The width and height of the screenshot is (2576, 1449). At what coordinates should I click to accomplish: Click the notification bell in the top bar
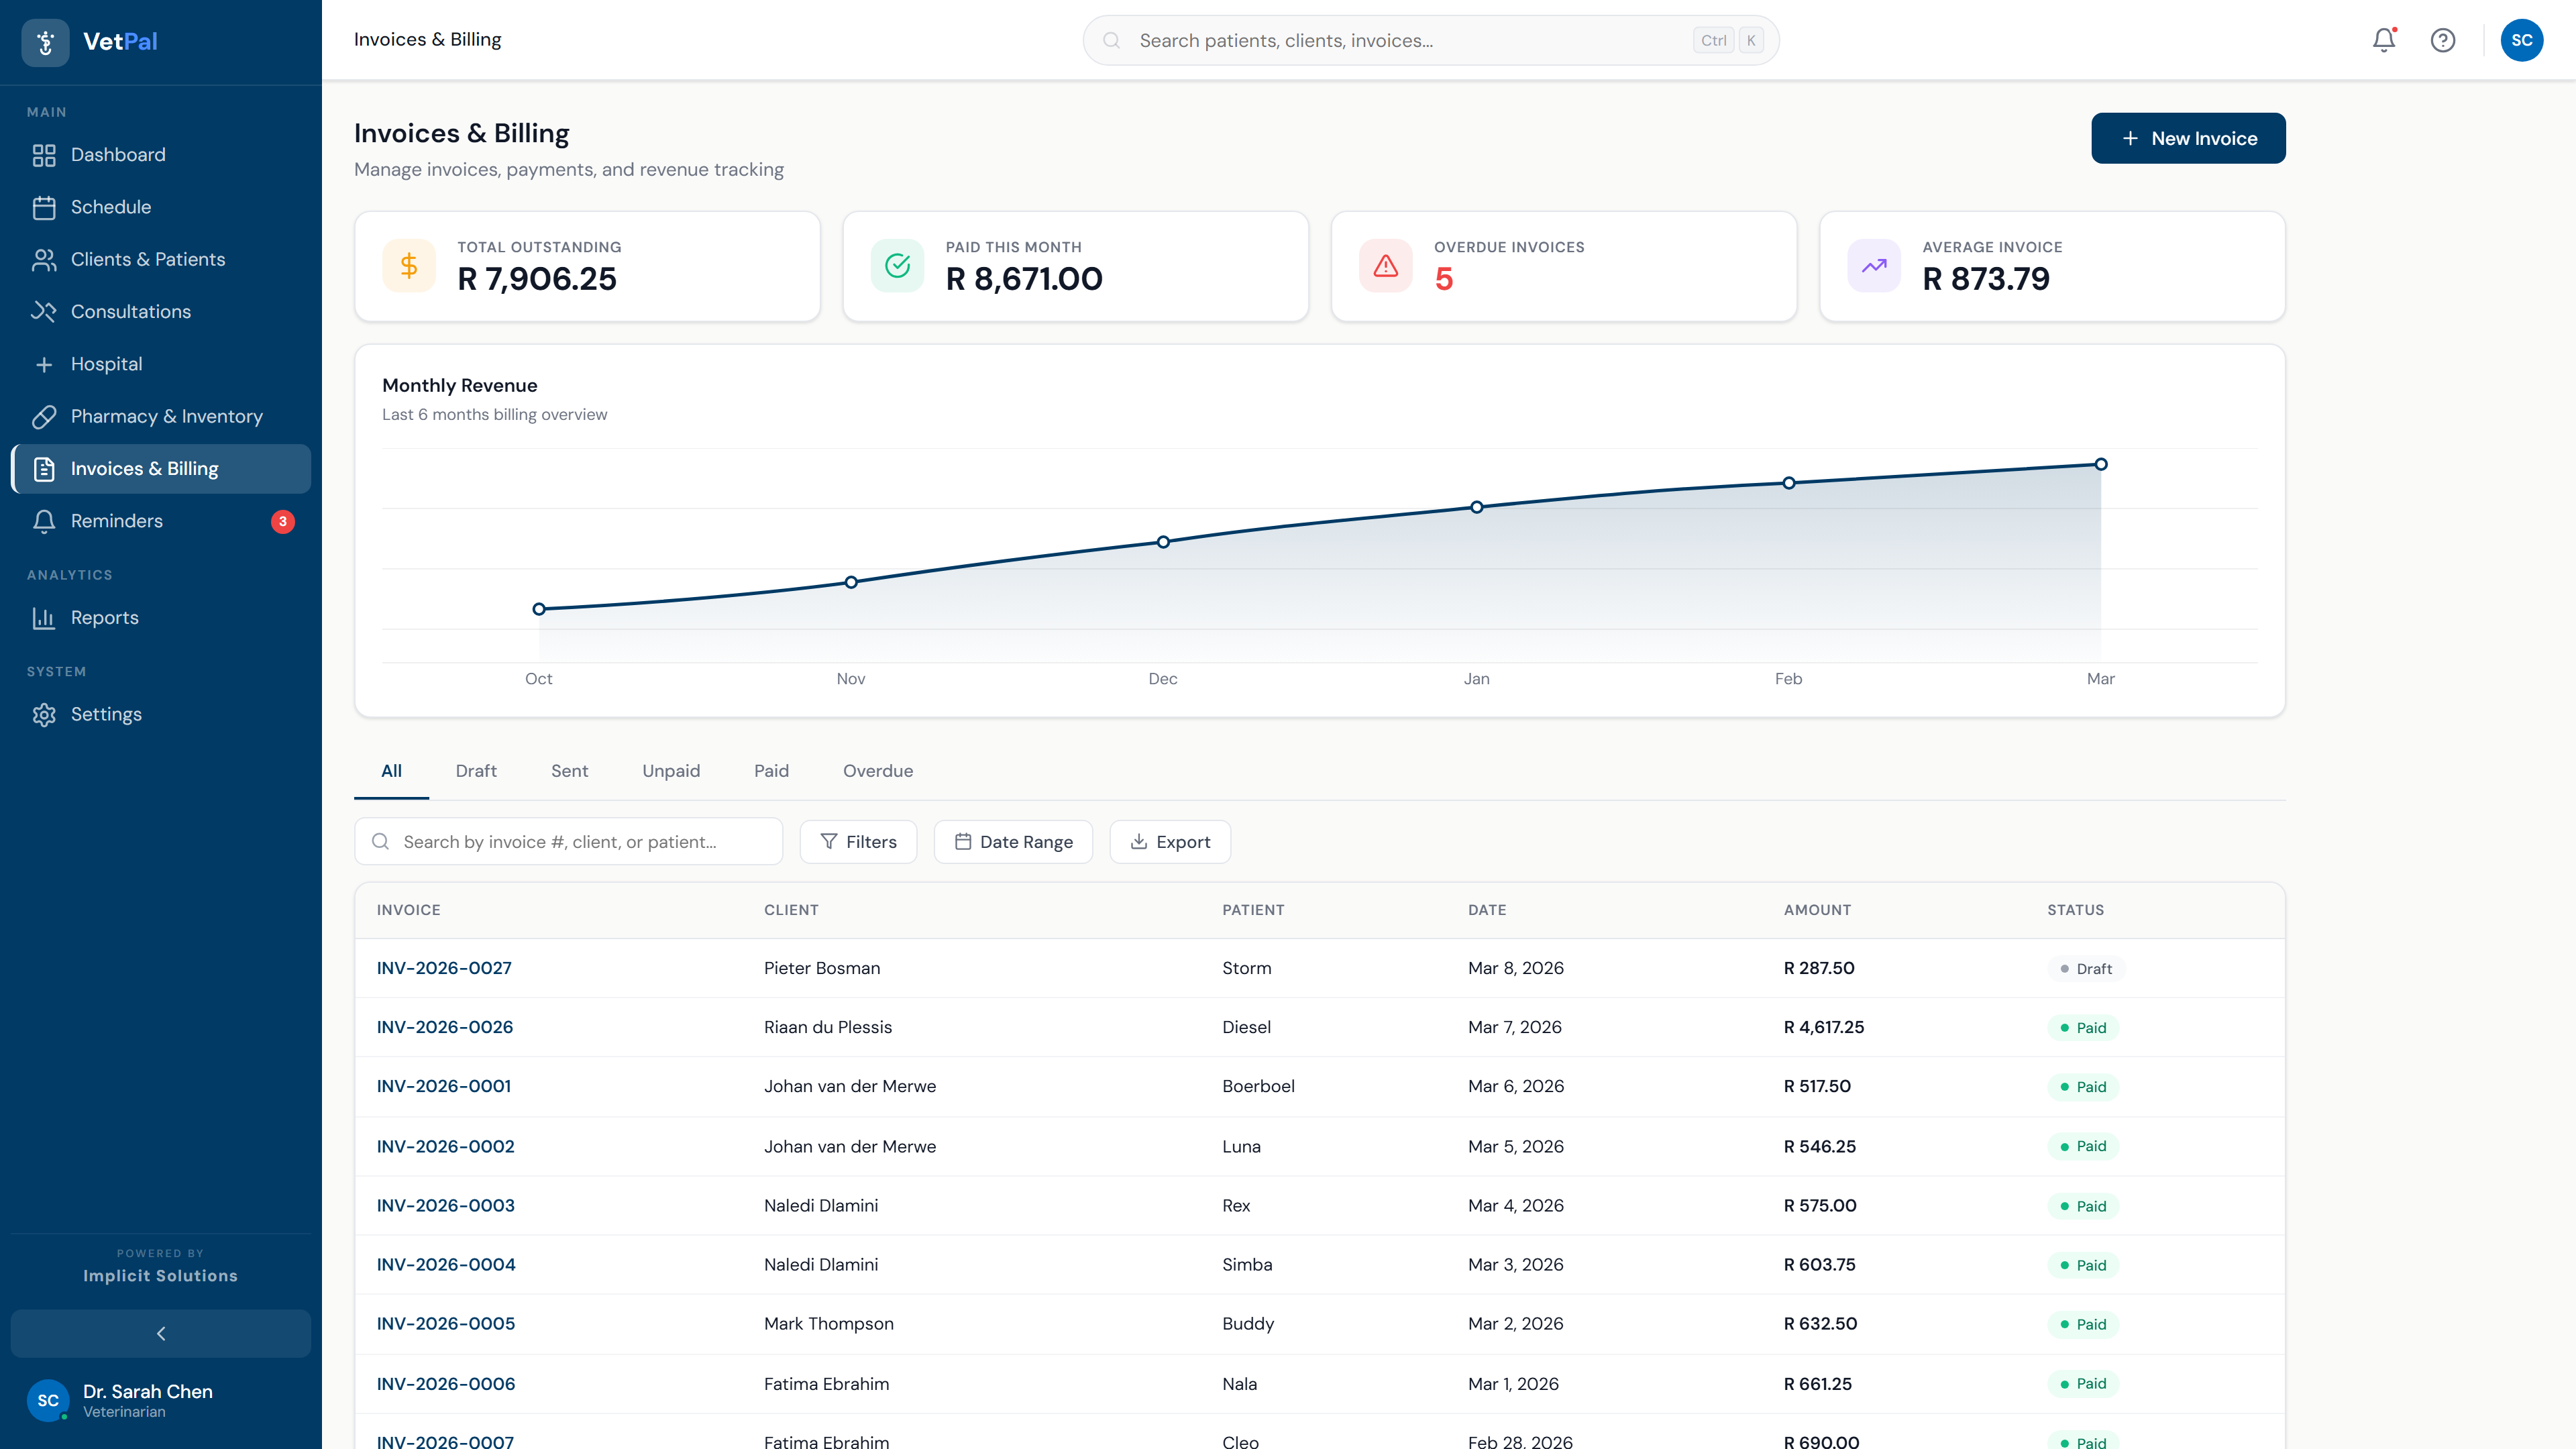2383,40
